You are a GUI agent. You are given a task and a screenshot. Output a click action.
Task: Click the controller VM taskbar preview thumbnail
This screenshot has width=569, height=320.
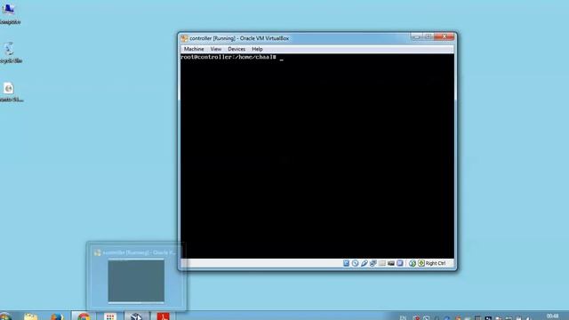click(136, 280)
